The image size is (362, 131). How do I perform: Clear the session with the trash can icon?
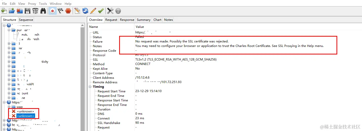pos(35,11)
